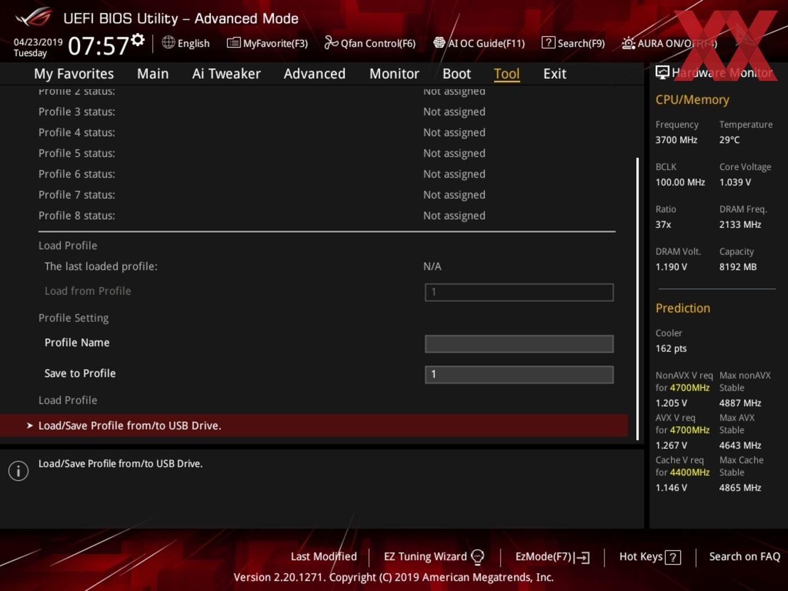
Task: Click the 4865 MHz Max Cache value
Action: point(740,488)
